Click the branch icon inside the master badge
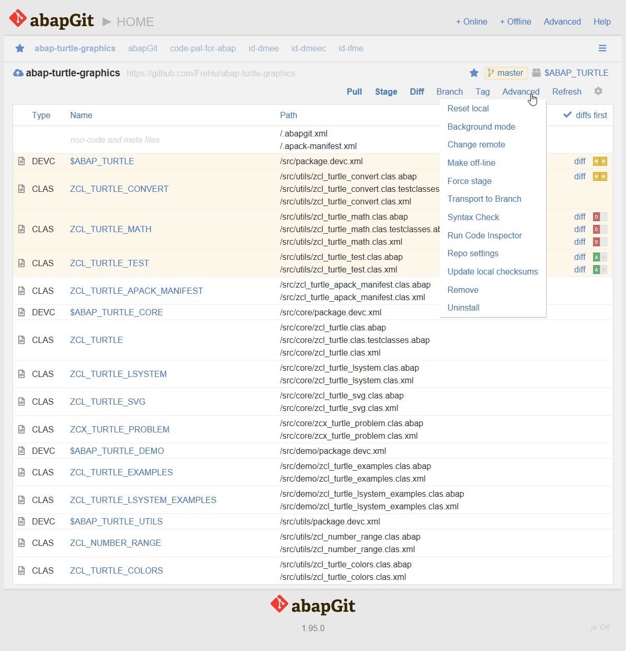Image resolution: width=626 pixels, height=651 pixels. point(491,73)
